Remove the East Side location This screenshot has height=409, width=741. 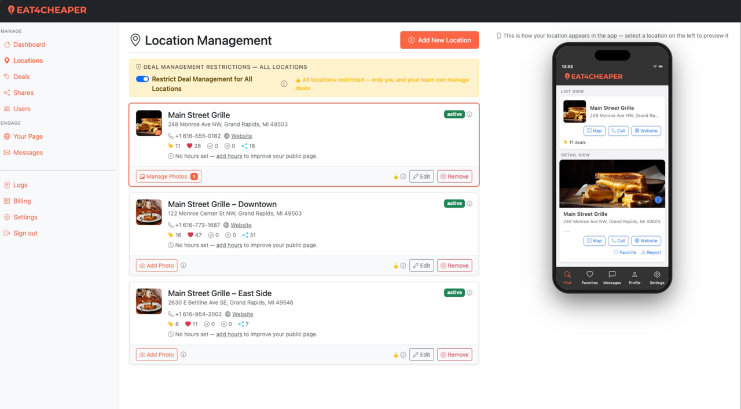point(454,355)
